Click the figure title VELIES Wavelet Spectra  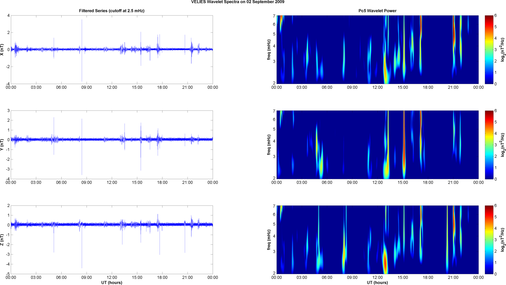pos(238,2)
